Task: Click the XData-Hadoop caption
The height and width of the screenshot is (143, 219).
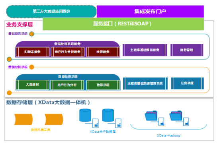Action: (x=168, y=135)
